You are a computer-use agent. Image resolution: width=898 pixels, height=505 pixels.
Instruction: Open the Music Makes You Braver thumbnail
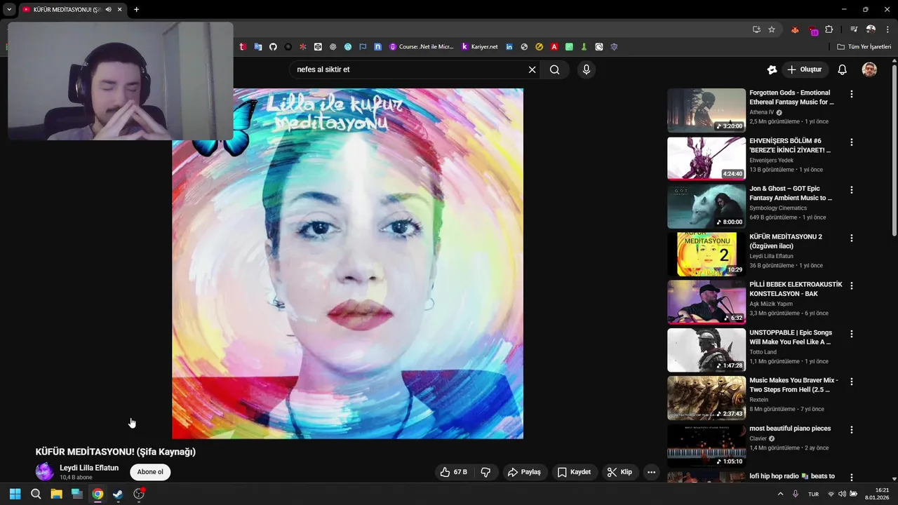click(706, 398)
